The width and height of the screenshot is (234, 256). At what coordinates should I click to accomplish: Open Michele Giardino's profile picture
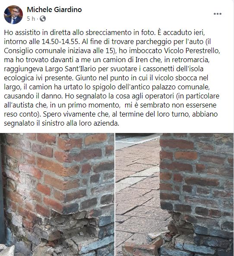[13, 15]
